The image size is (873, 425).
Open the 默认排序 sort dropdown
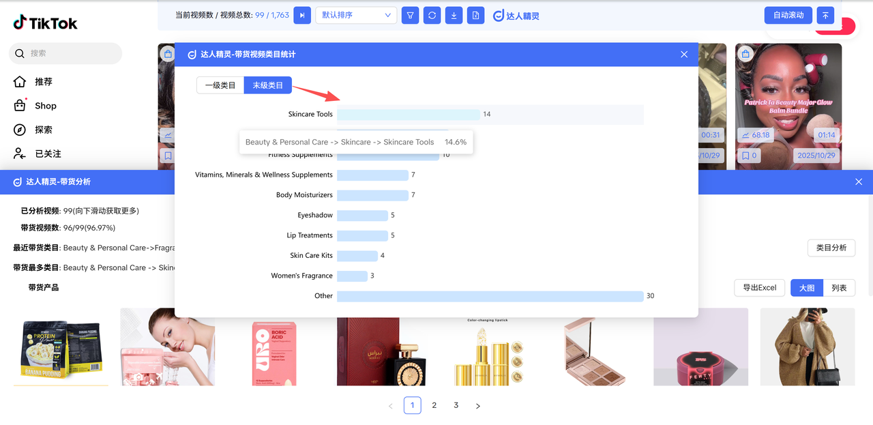point(356,15)
